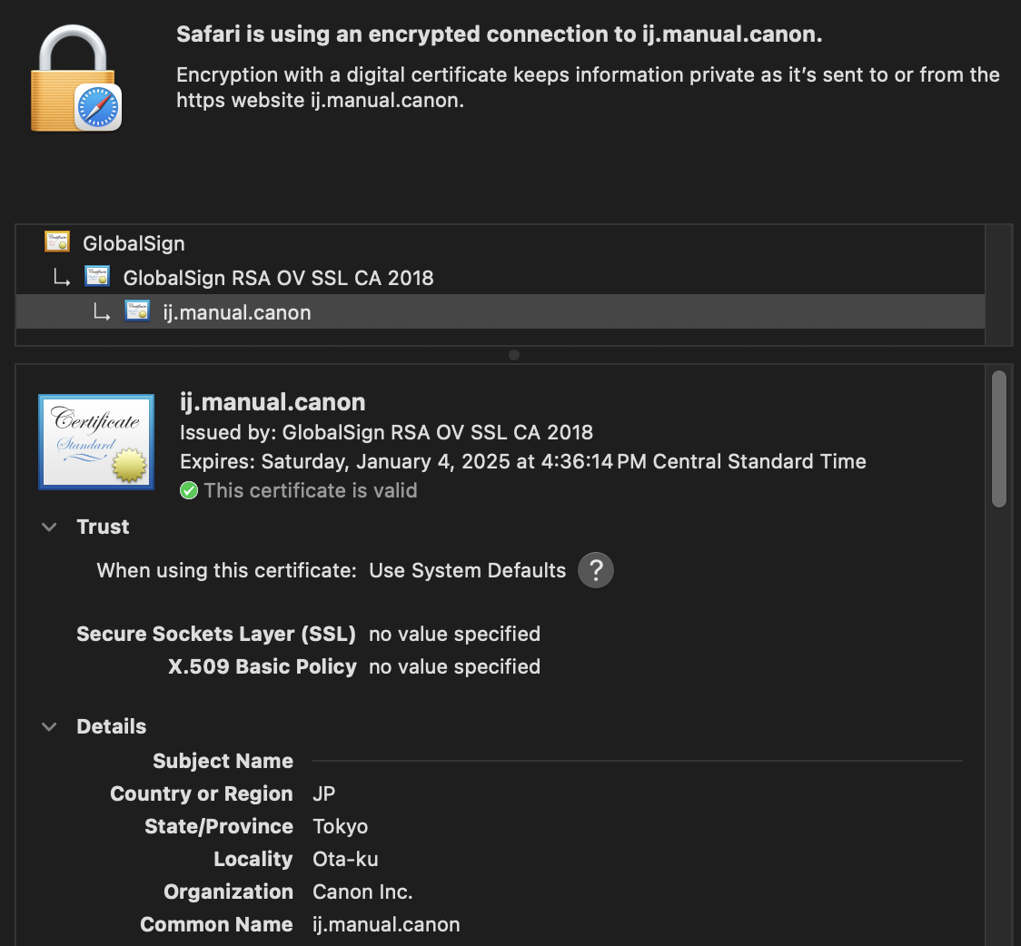
Task: Click the ij.manual.canon leaf certificate icon in tree
Action: click(138, 311)
